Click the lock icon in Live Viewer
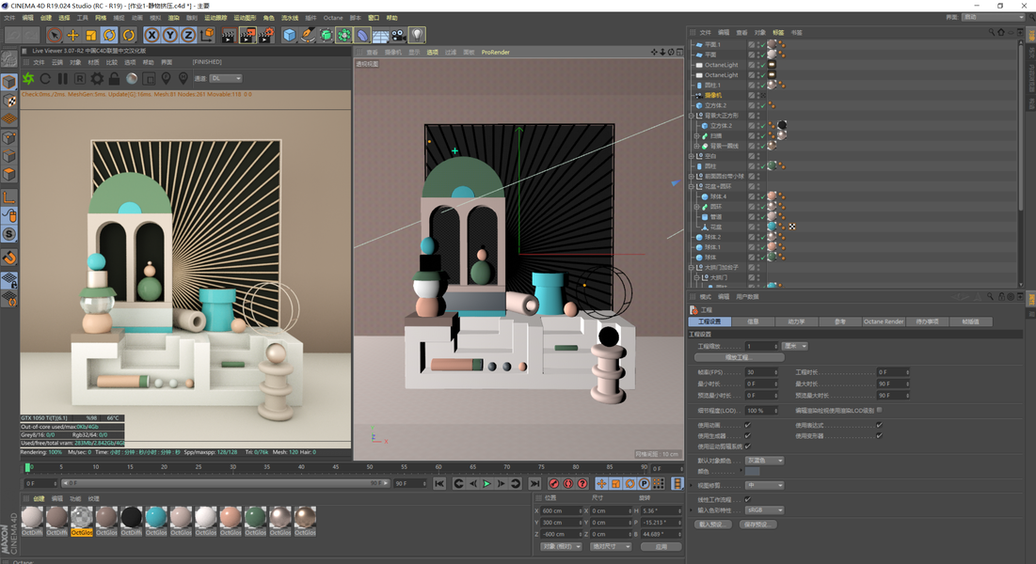Image resolution: width=1036 pixels, height=564 pixels. click(x=114, y=79)
